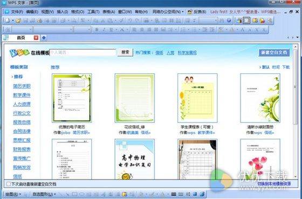Screen dimensions: 302x199
Task: Open the 编辑(E) menu
Action: tap(32, 12)
